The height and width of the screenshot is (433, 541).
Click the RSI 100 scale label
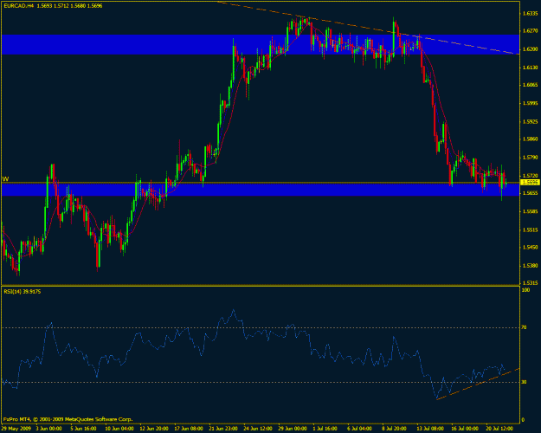coord(525,290)
